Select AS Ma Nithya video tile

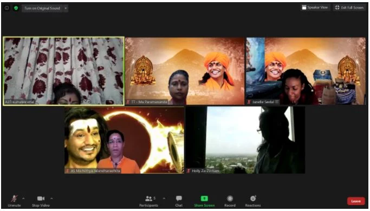[x=124, y=140]
